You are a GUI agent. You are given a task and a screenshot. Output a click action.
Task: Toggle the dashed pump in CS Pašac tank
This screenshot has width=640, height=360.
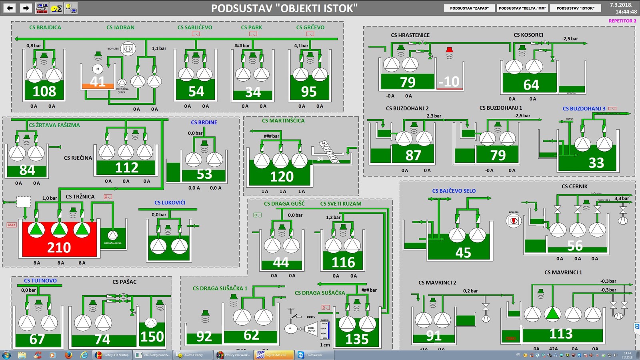point(150,322)
